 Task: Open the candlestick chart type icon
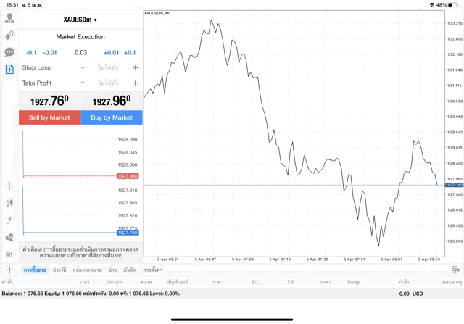coord(9,203)
